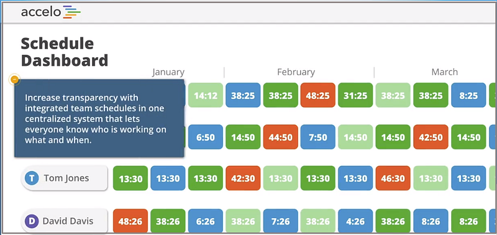Click the light green 14:12 block
The image size is (497, 235).
[206, 95]
